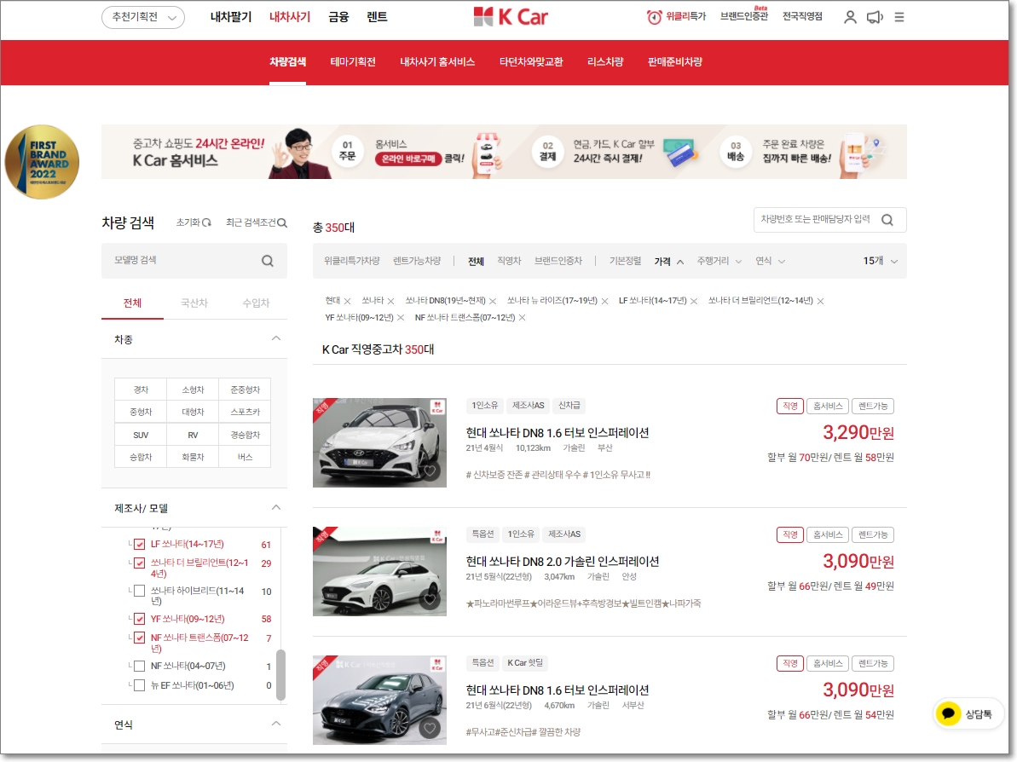Open the K Car 홈서비스 banner
This screenshot has width=1017, height=762.
pos(504,152)
